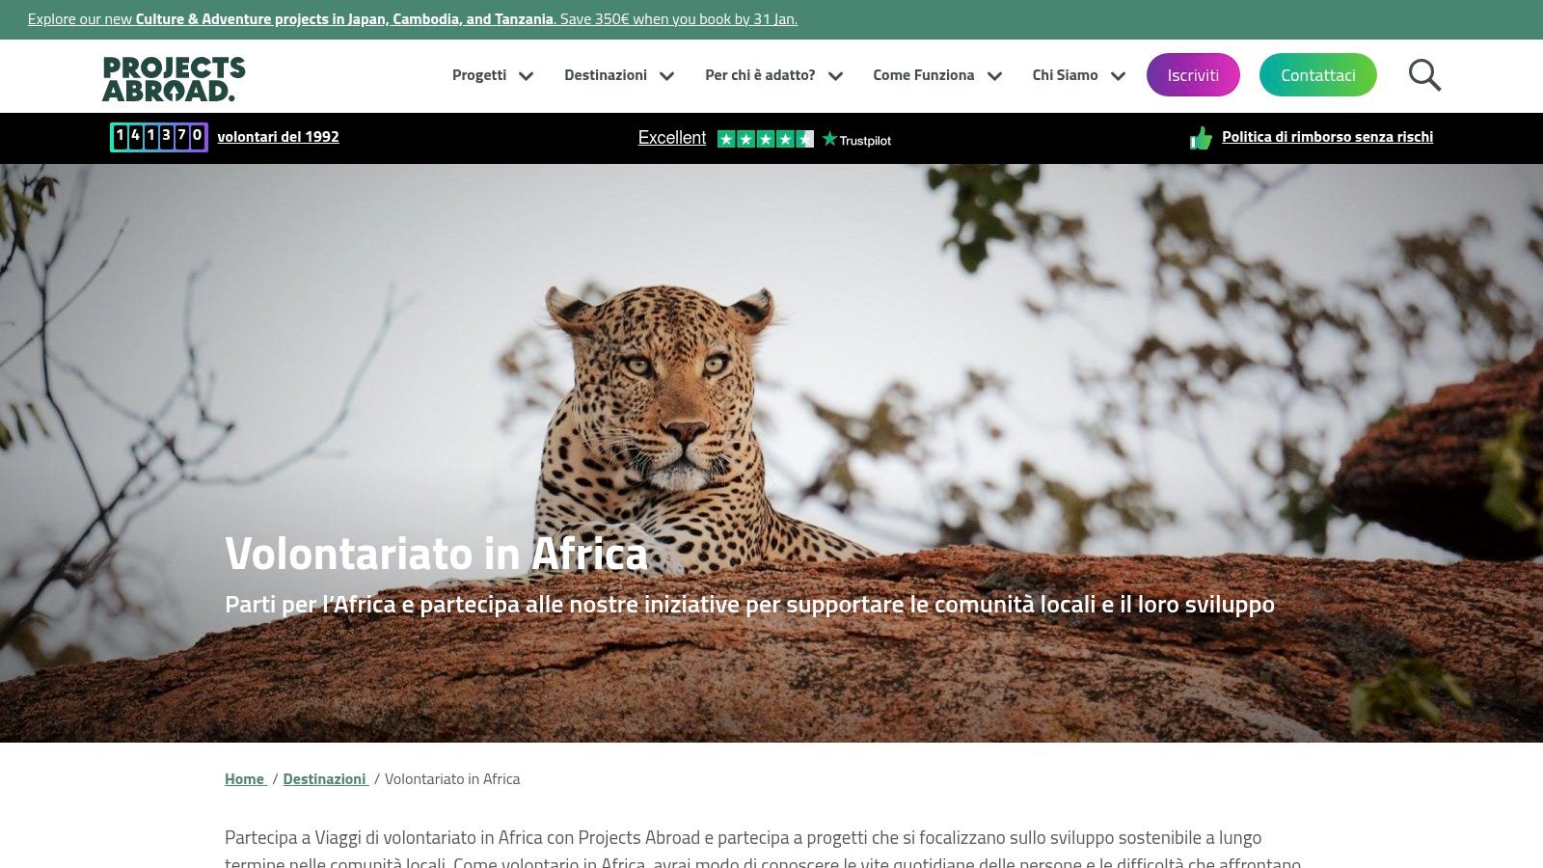
Task: Click the green thumbs-up icon
Action: coord(1201,138)
